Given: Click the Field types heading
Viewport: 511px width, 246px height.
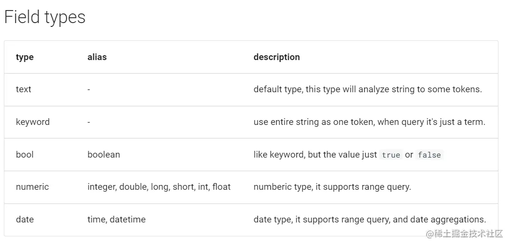Looking at the screenshot, I should point(45,17).
